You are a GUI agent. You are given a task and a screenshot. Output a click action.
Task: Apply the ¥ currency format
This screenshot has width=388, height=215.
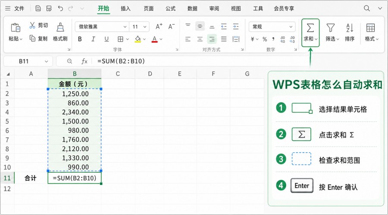pos(253,39)
